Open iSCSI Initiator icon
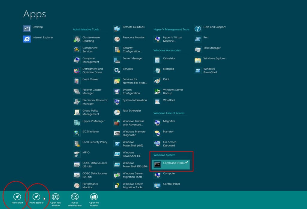This screenshot has width=307, height=209. click(x=77, y=133)
